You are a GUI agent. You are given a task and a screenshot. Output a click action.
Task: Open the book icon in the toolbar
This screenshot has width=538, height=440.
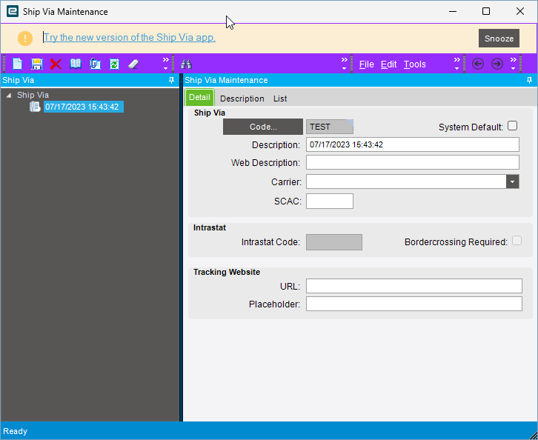coord(76,64)
